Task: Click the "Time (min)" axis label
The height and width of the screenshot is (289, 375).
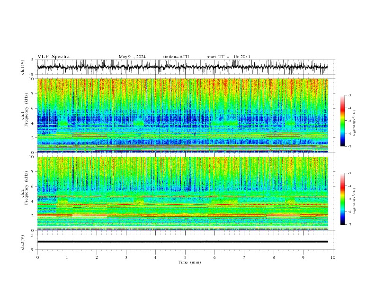Action: [x=189, y=262]
